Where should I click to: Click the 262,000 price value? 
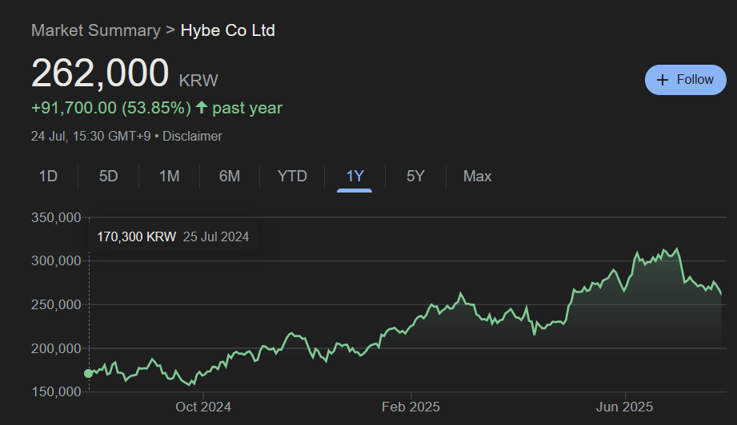pyautogui.click(x=100, y=73)
